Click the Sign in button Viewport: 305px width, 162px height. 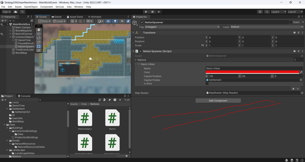click(7, 12)
